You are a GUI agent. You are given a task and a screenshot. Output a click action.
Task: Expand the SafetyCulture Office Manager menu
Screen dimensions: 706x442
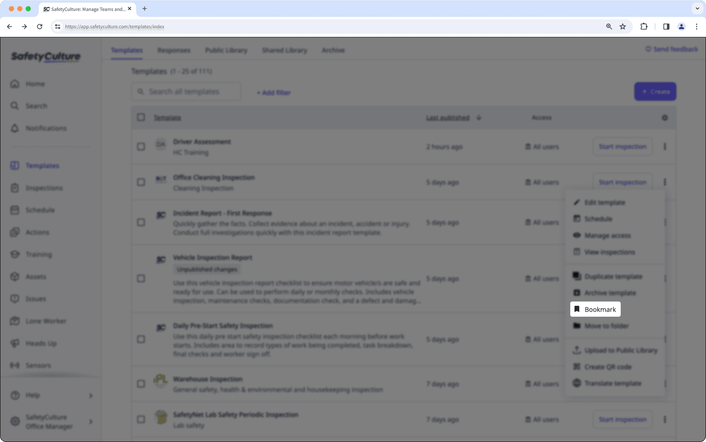click(90, 421)
